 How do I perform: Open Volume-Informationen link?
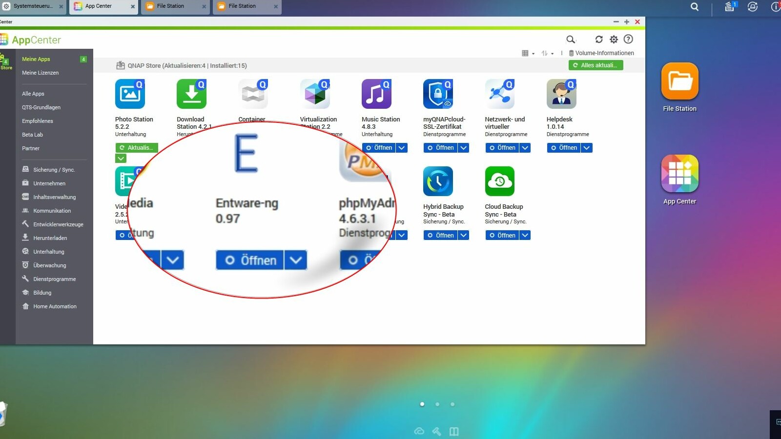click(601, 53)
